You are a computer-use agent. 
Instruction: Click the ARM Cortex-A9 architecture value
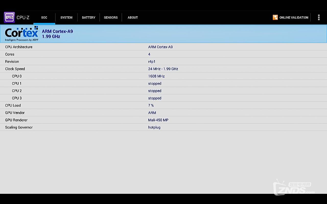pos(160,47)
